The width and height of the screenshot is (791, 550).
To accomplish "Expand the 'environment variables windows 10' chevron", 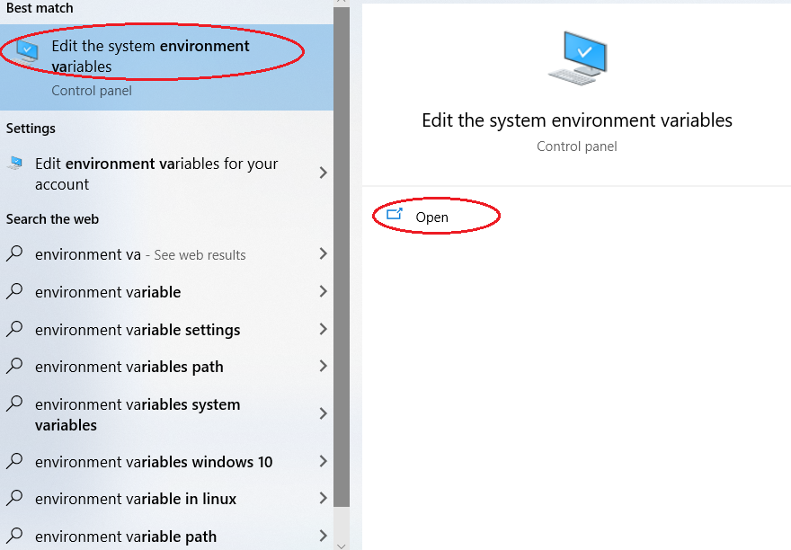I will coord(324,461).
